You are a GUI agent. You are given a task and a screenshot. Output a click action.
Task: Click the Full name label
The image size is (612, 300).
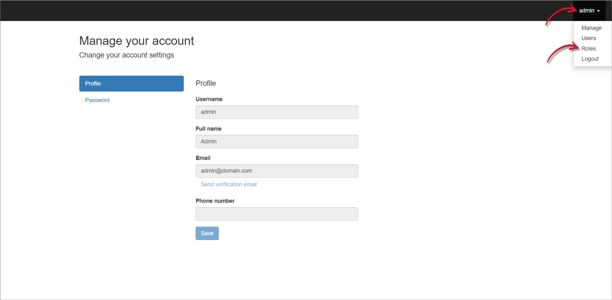click(x=208, y=129)
